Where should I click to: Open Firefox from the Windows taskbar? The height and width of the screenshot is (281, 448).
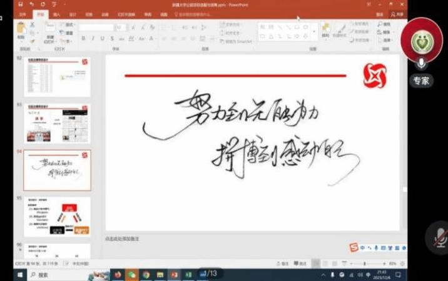118,274
